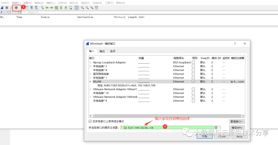Jump to the first packet icon
Image resolution: width=278 pixels, height=145 pixels.
[x=61, y=8]
